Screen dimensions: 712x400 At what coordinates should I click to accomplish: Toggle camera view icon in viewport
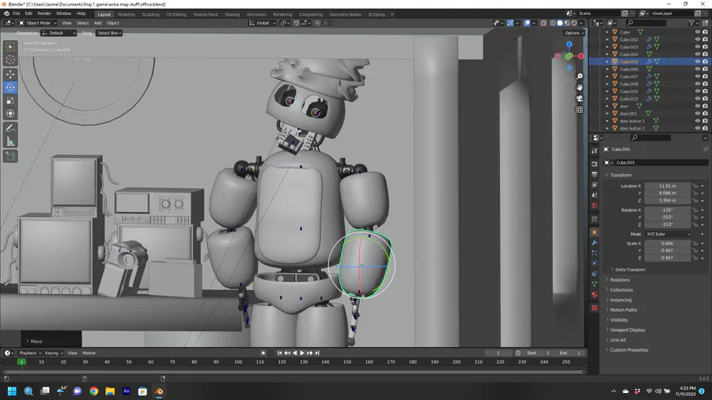click(x=579, y=98)
